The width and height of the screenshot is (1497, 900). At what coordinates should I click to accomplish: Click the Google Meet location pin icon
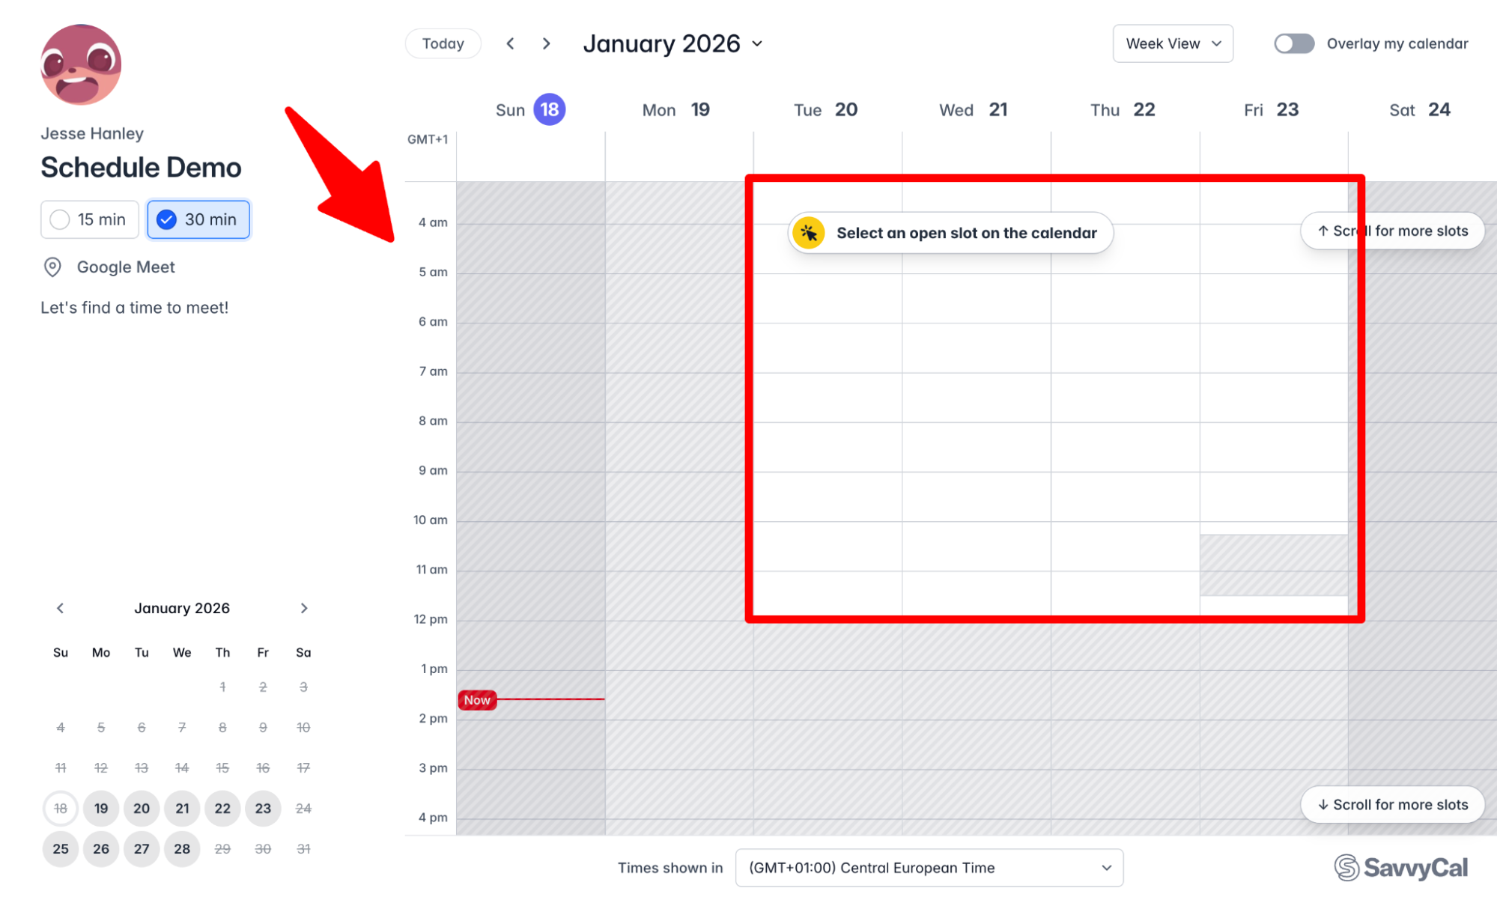coord(52,267)
